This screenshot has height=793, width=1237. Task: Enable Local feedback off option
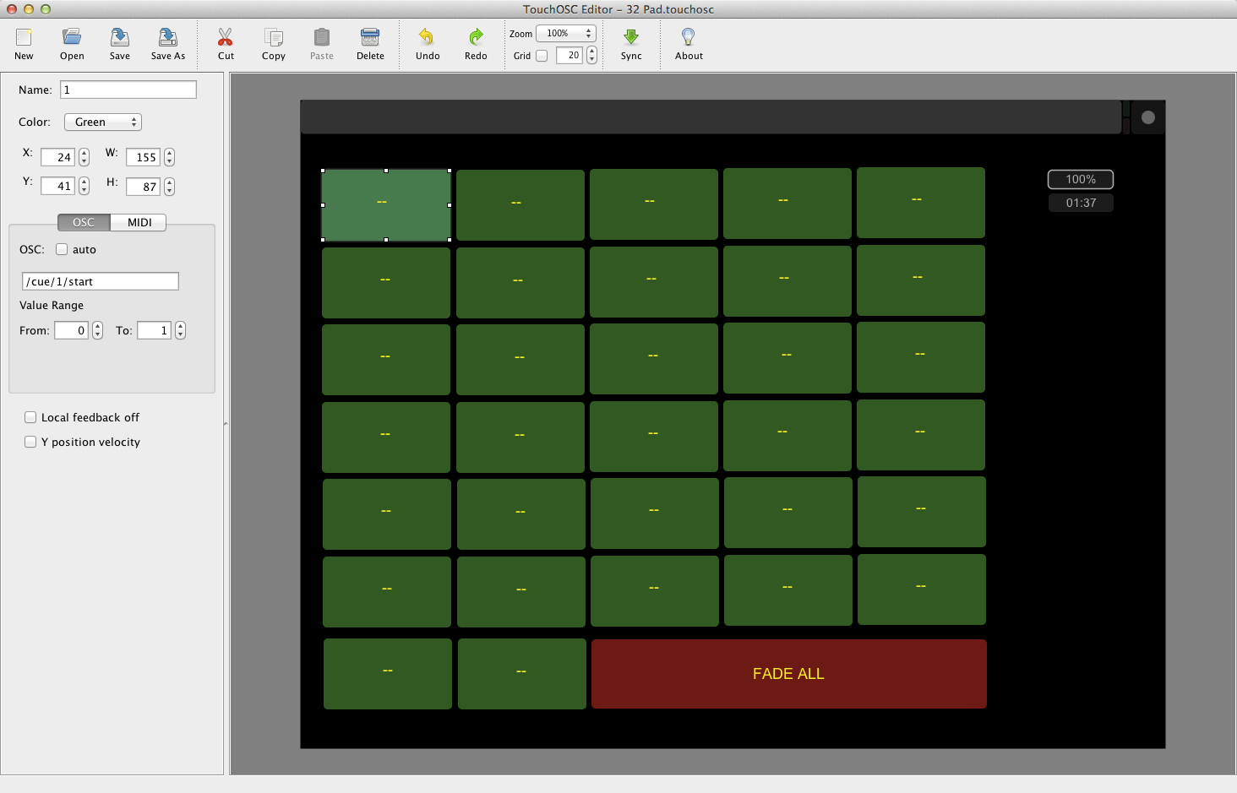click(30, 417)
